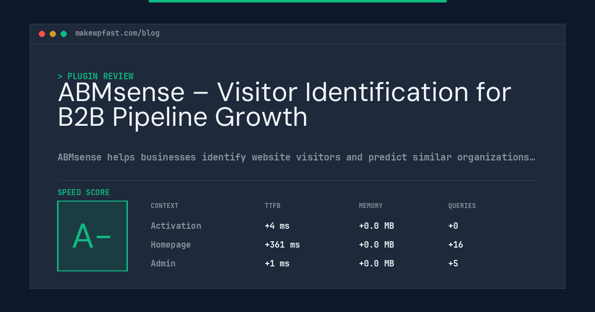595x312 pixels.
Task: Select the Homepage row label
Action: 171,245
